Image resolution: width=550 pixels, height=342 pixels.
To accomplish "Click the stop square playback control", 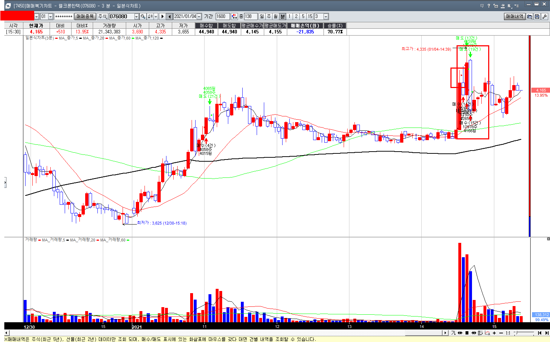I will pyautogui.click(x=467, y=333).
